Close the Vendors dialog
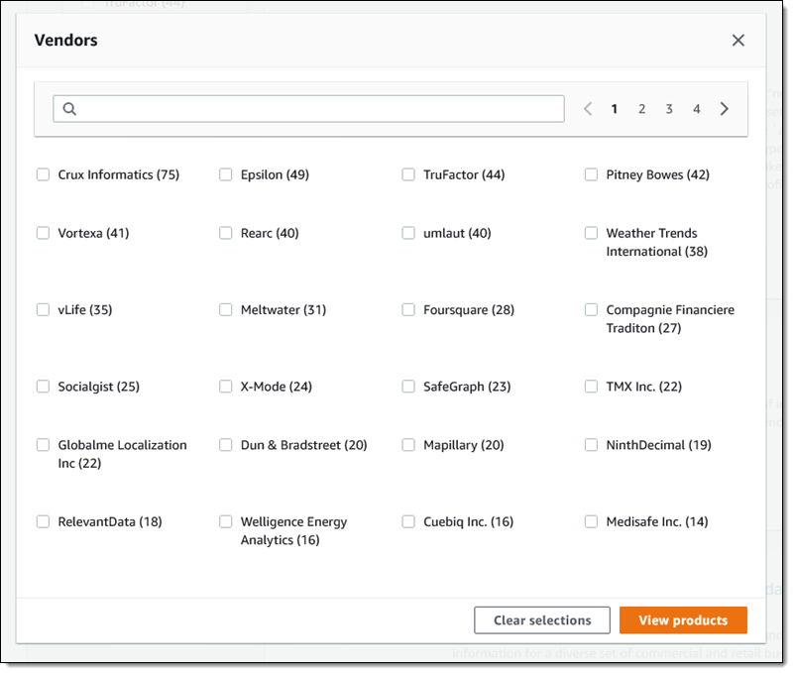 [x=737, y=41]
